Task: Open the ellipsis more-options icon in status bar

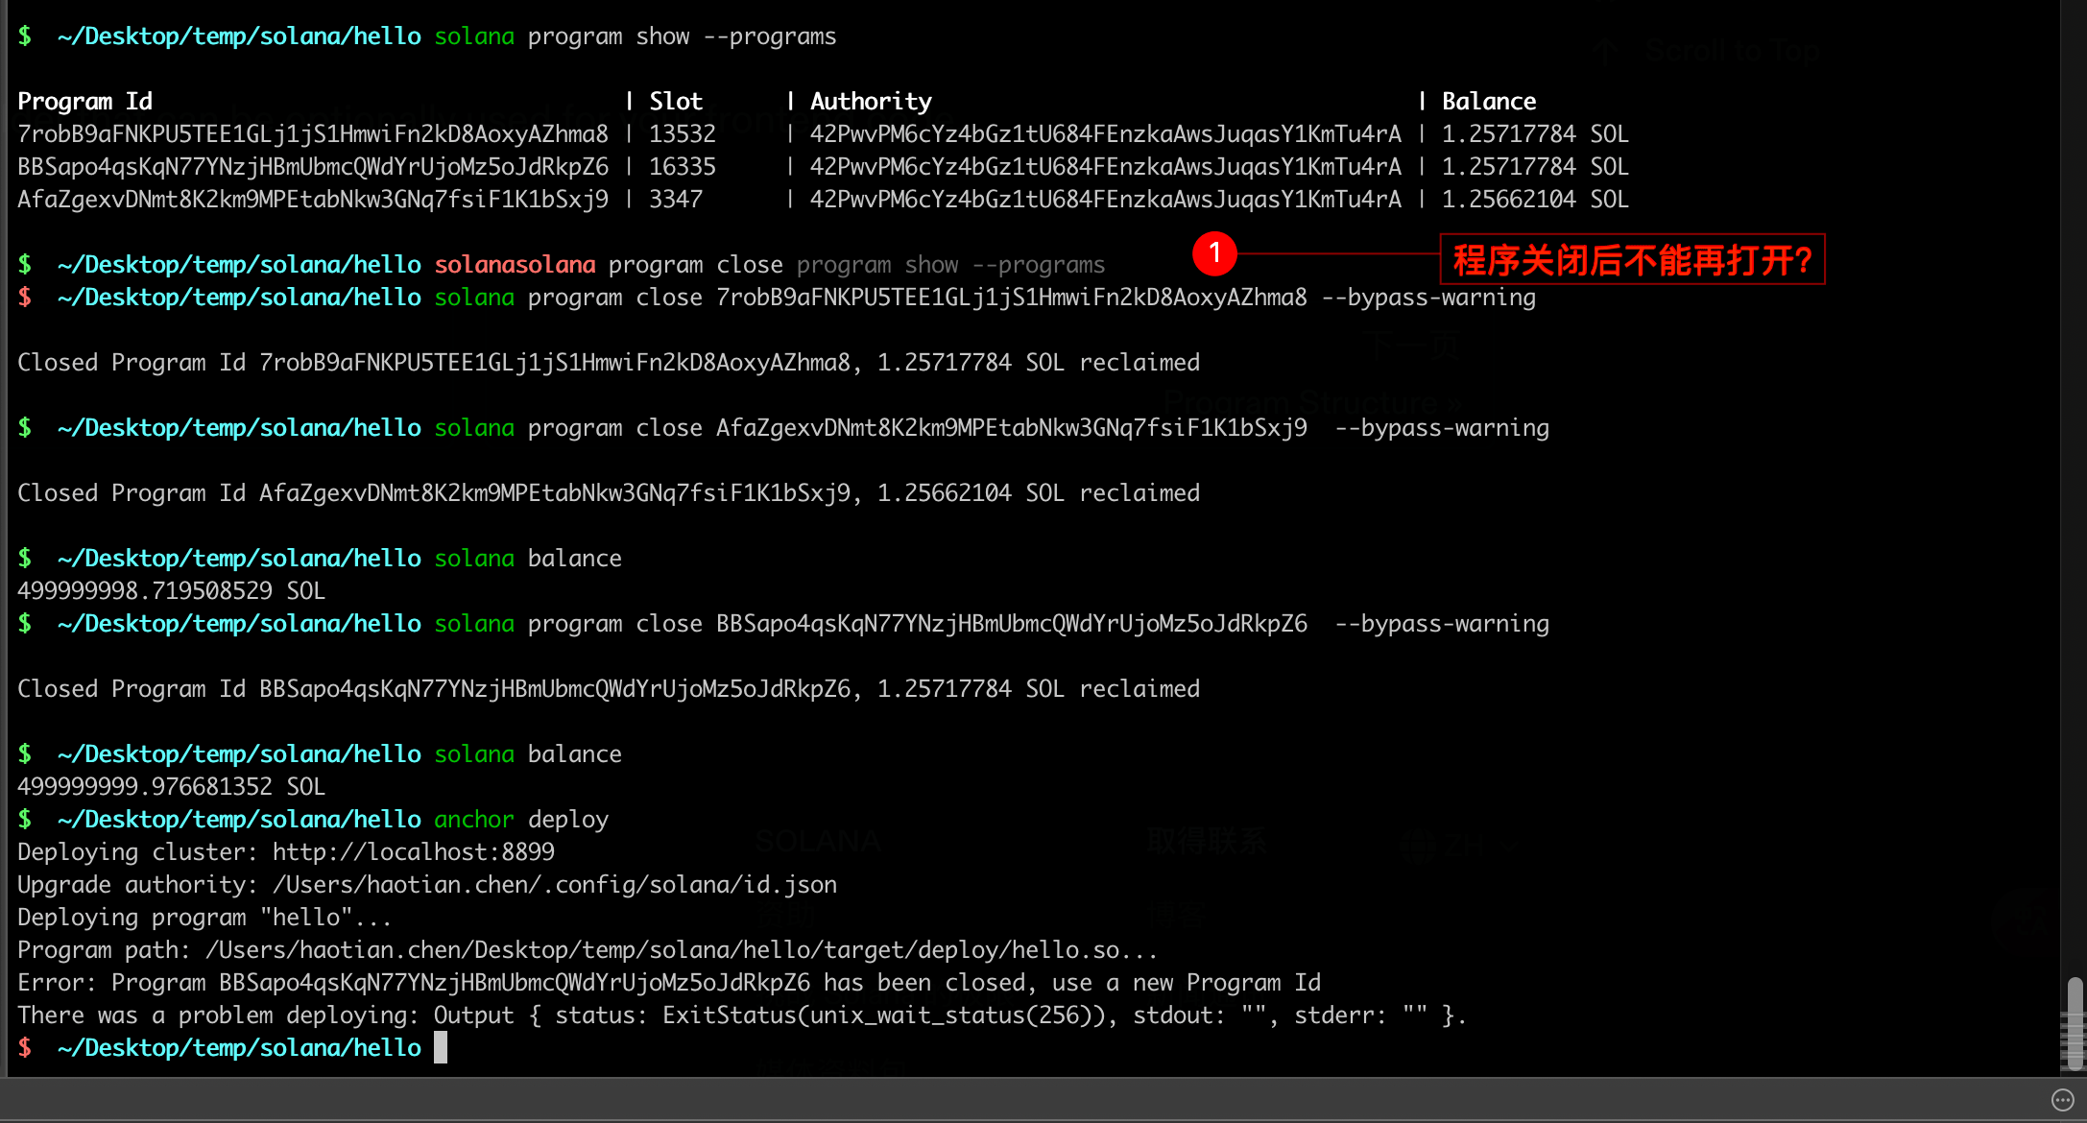Action: pos(2062,1100)
